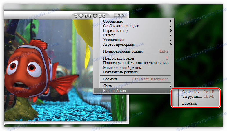Screen dimensions: 227x131
Task: Toggle Многооконный режим
Action: [x=133, y=67]
